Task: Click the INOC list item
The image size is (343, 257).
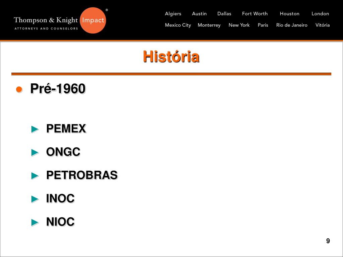Action: point(60,199)
